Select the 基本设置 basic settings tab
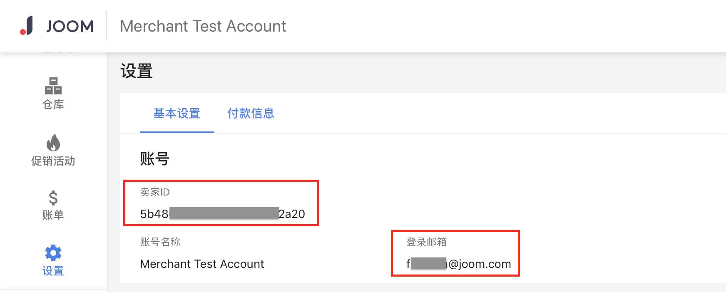 (177, 114)
